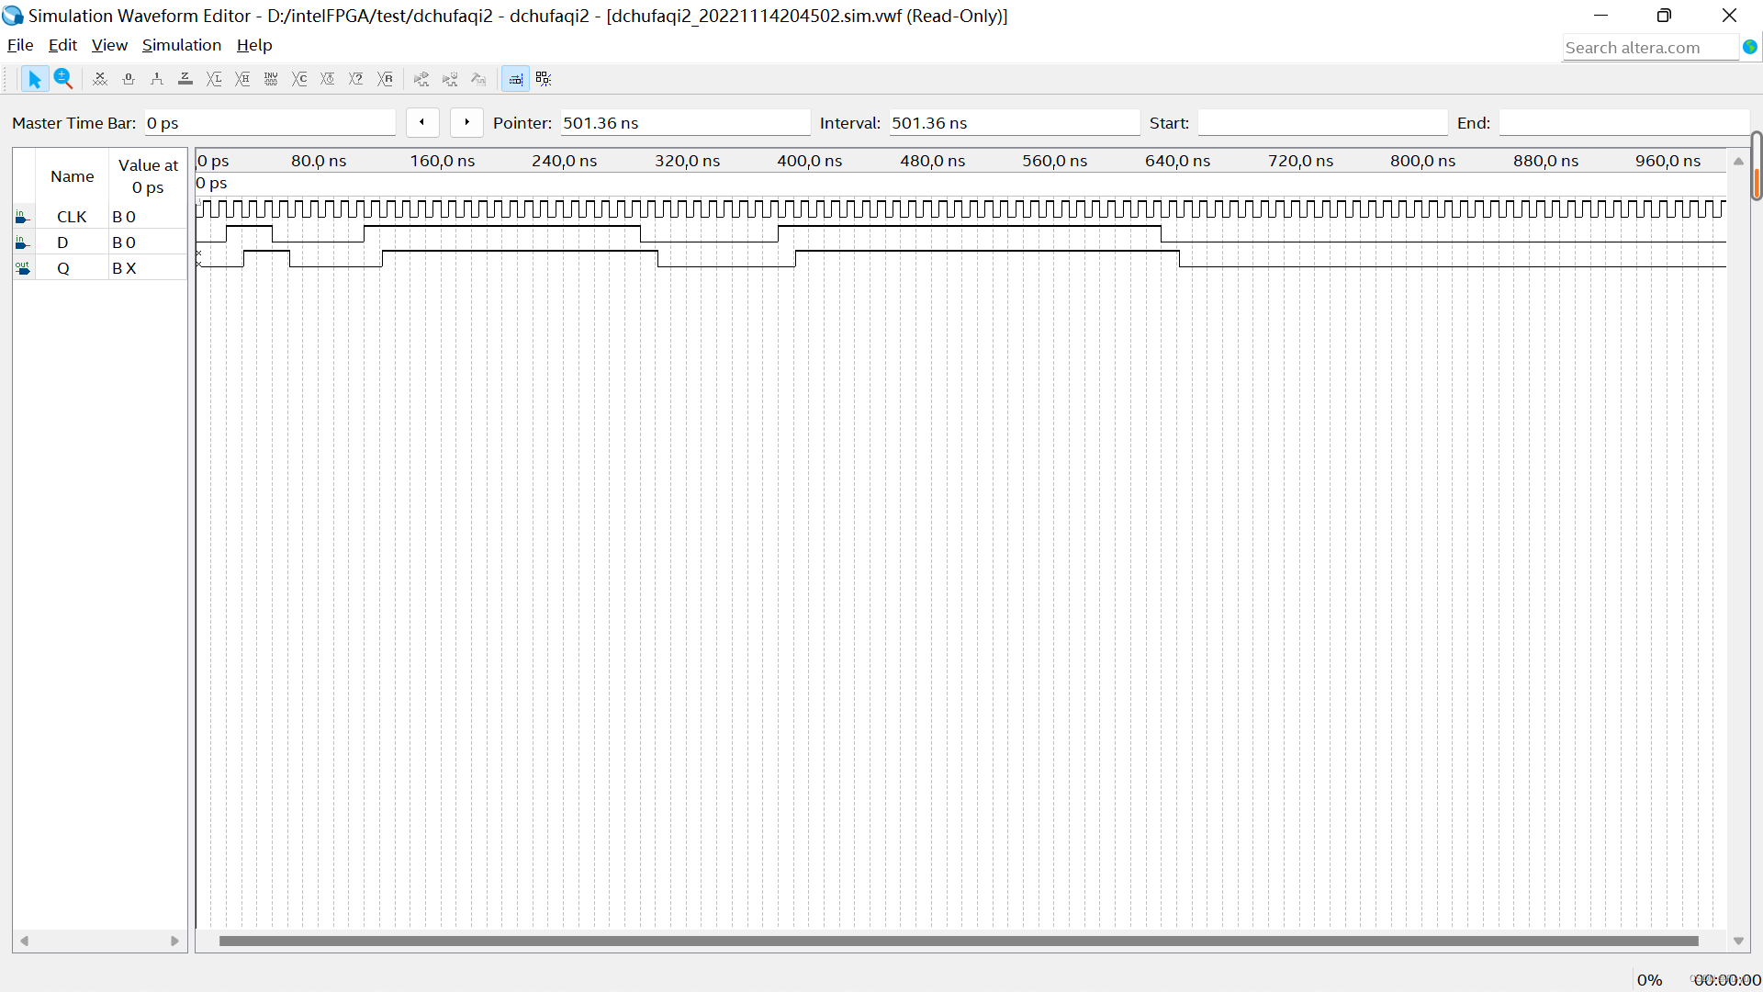Click the CLK waveform trace
The width and height of the screenshot is (1763, 992).
tap(960, 209)
